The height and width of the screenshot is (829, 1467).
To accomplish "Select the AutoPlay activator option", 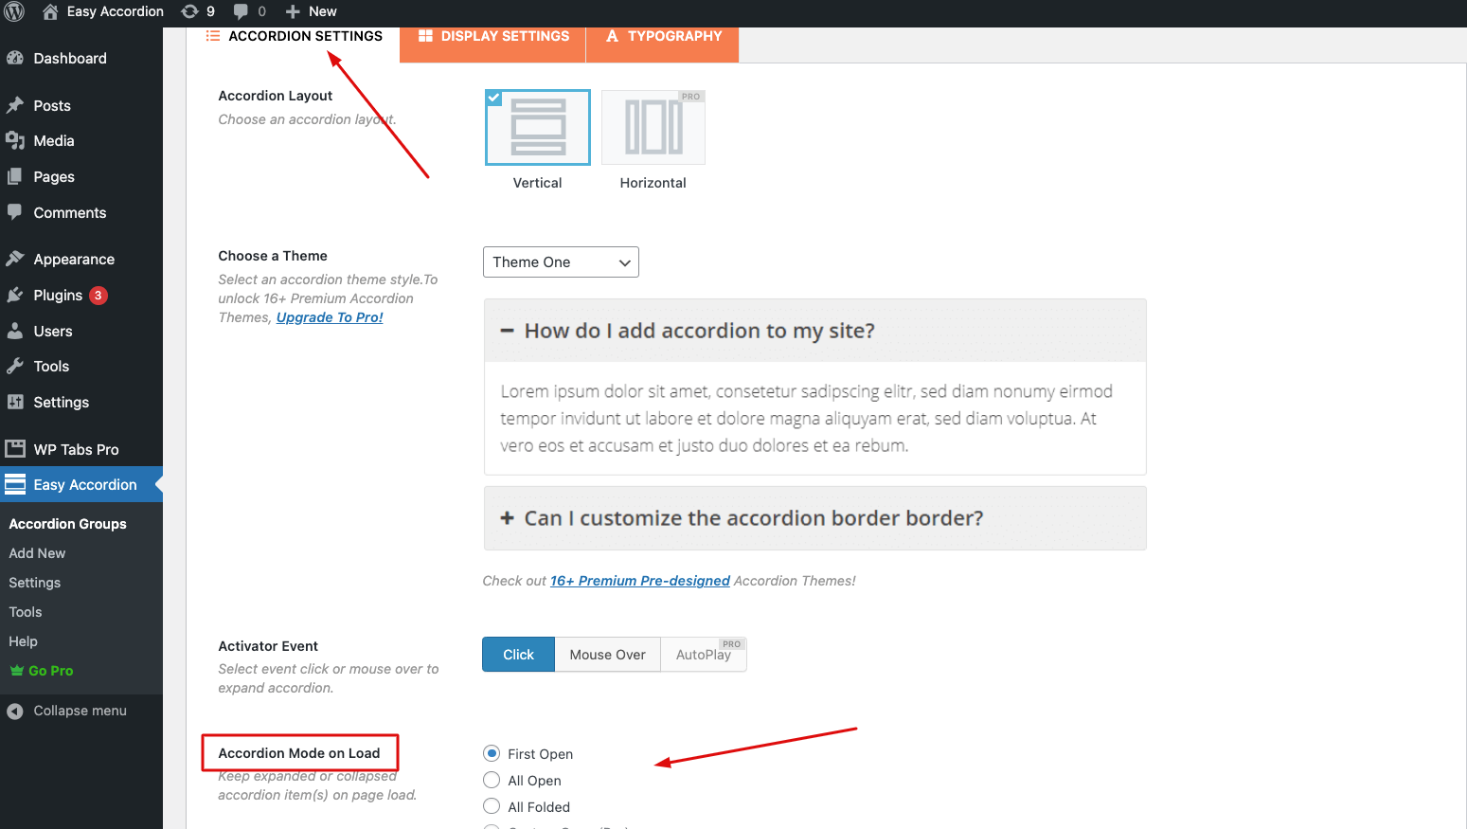I will click(704, 655).
